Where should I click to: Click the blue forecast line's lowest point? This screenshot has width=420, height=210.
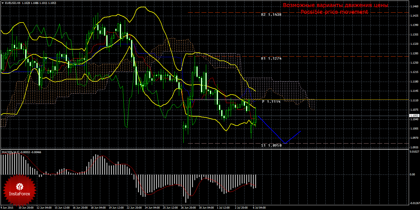coord(285,143)
